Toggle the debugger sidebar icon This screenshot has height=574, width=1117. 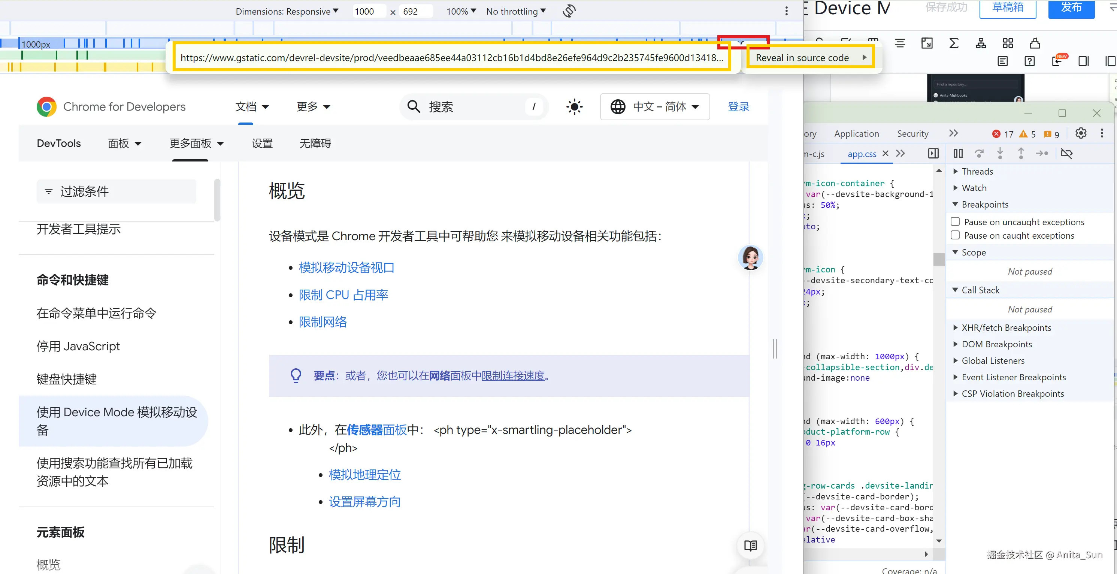click(x=933, y=154)
